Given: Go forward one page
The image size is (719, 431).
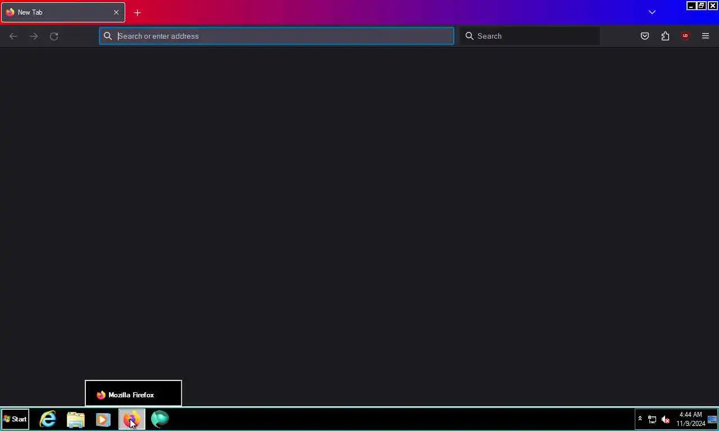Looking at the screenshot, I should [34, 36].
